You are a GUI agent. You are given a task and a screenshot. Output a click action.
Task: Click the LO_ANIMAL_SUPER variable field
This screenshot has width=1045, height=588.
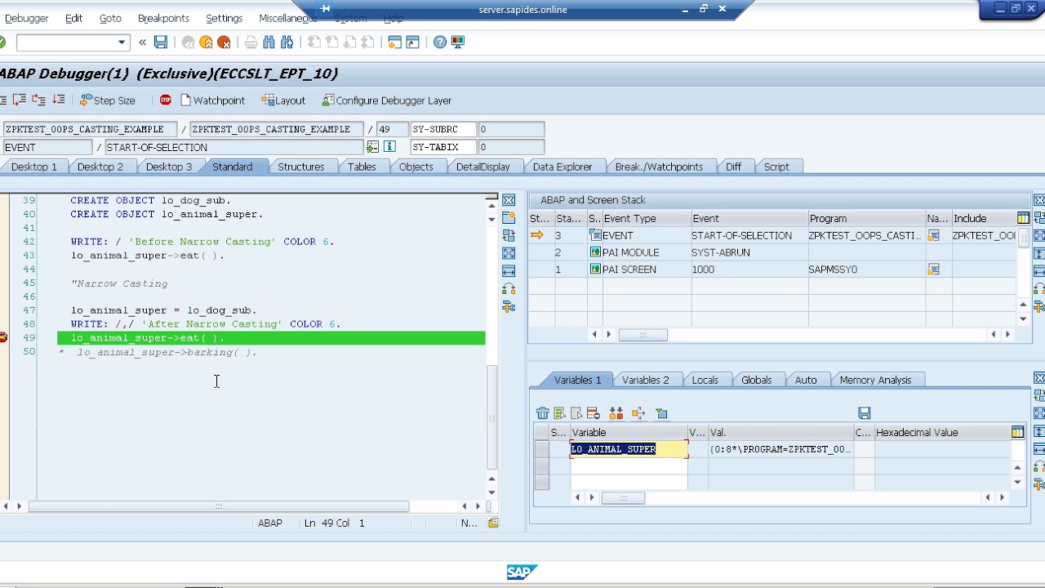click(x=629, y=449)
